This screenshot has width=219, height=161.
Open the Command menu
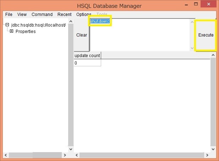(x=42, y=15)
